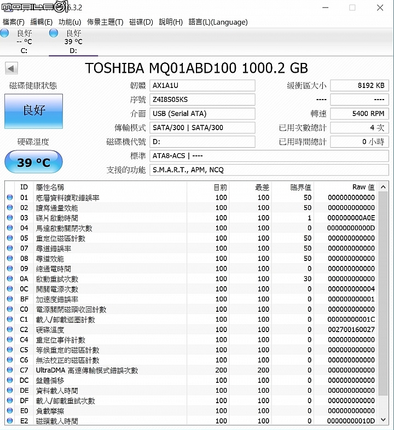Open the 佈景主題(T) menu

[x=105, y=22]
